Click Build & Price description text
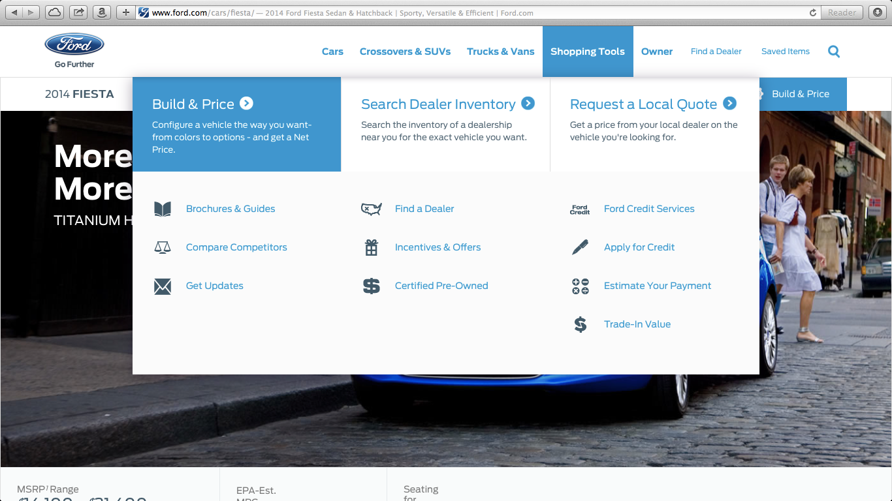This screenshot has width=892, height=501. 232,137
